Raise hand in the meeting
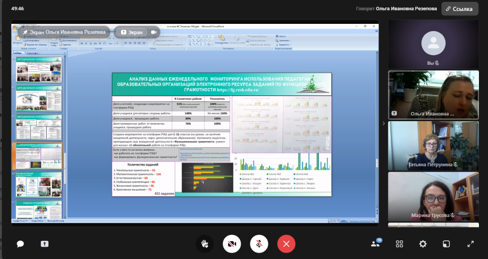This screenshot has width=488, height=259. (204, 244)
